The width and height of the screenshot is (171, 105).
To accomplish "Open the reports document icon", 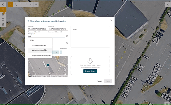I will coord(3,24).
